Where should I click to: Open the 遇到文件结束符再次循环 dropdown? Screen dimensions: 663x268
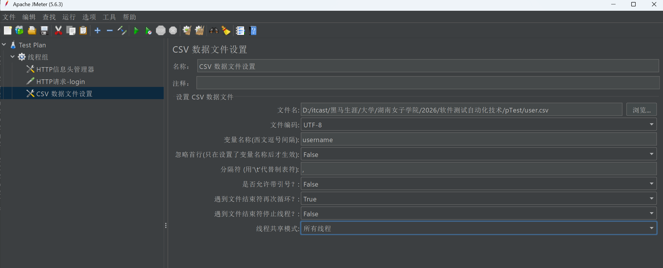point(479,199)
